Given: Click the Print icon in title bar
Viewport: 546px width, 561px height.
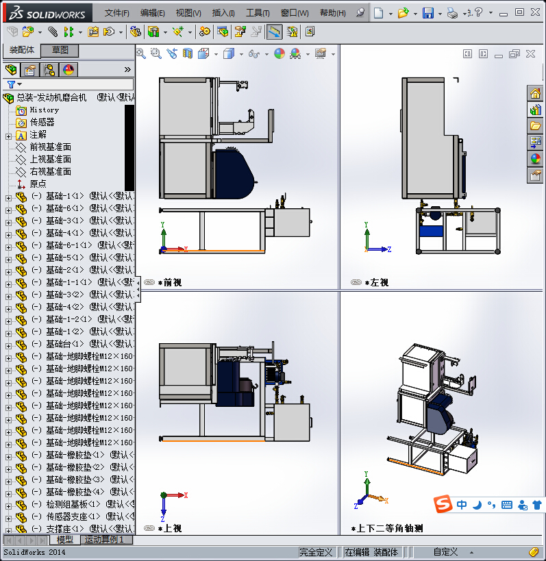Looking at the screenshot, I should [x=452, y=14].
